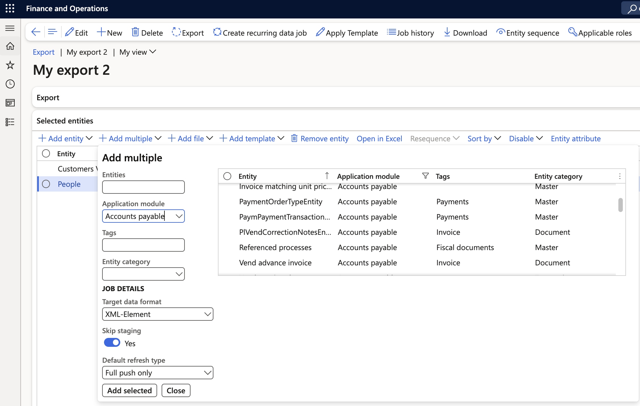This screenshot has height=406, width=640.
Task: Open Favorites star in sidebar
Action: [x=10, y=65]
